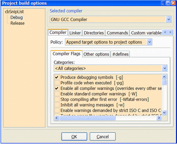The image size is (177, 144).
Task: Click flags list scroll-down arrow
Action: (164, 112)
